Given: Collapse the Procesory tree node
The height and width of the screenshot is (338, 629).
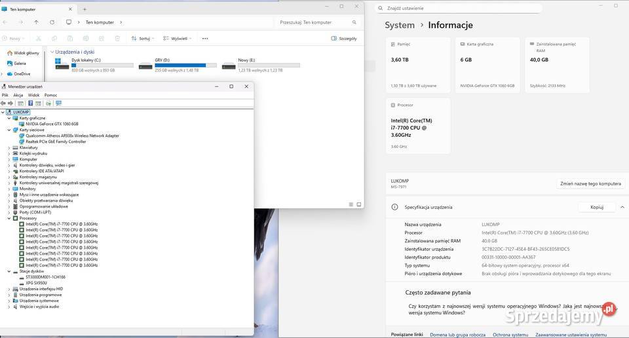Looking at the screenshot, I should pyautogui.click(x=9, y=218).
